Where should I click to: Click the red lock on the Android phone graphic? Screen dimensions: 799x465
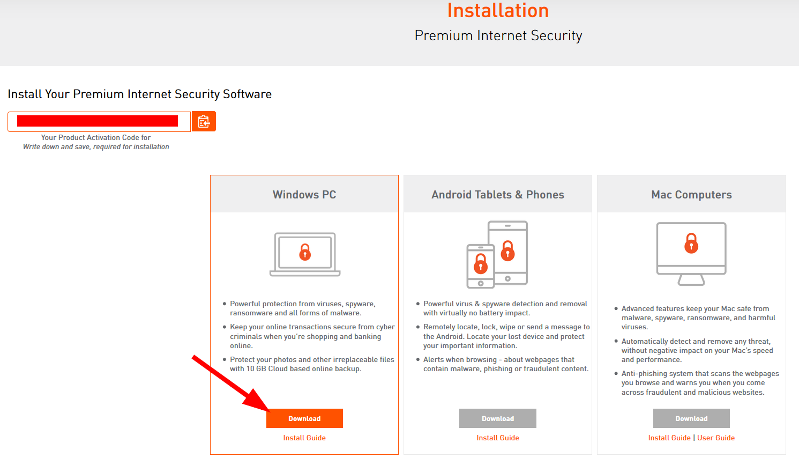tap(481, 263)
